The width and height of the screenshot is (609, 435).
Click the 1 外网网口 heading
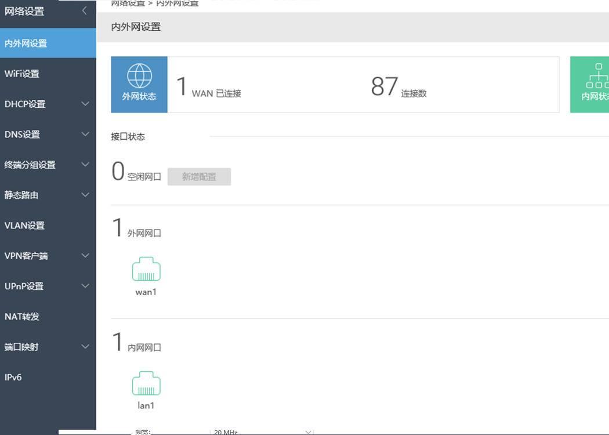pos(136,227)
